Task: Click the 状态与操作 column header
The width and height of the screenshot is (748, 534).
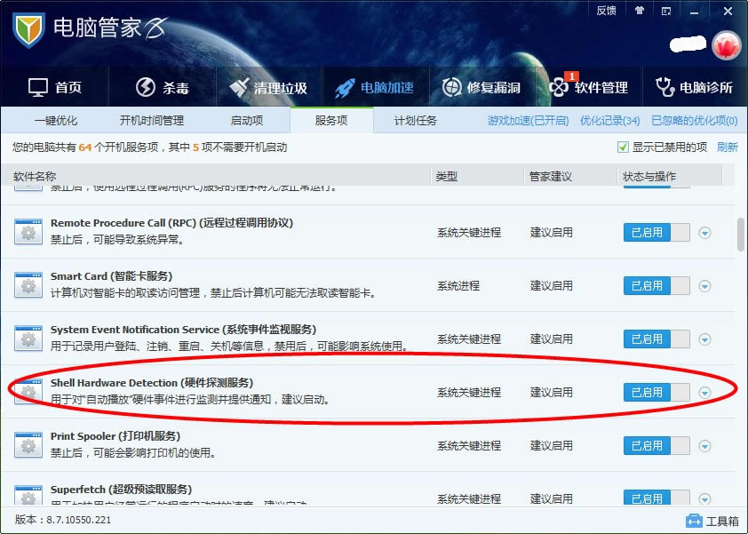Action: (x=649, y=176)
